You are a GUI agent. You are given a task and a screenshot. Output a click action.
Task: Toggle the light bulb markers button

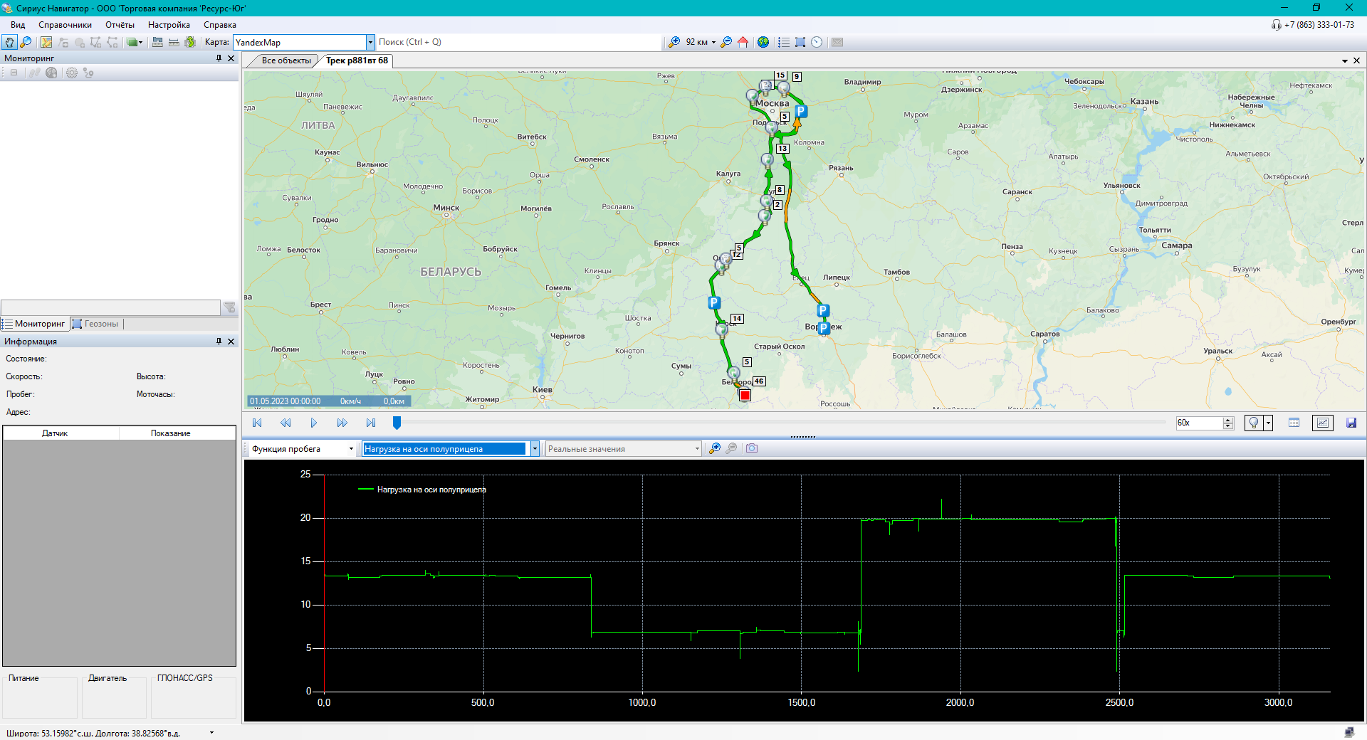1254,423
